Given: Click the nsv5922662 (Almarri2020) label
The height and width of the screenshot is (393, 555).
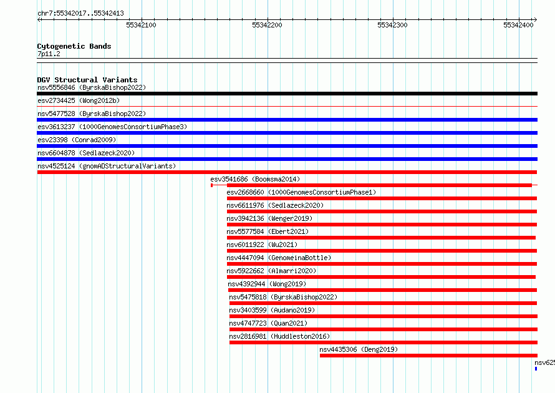Looking at the screenshot, I should coord(271,271).
